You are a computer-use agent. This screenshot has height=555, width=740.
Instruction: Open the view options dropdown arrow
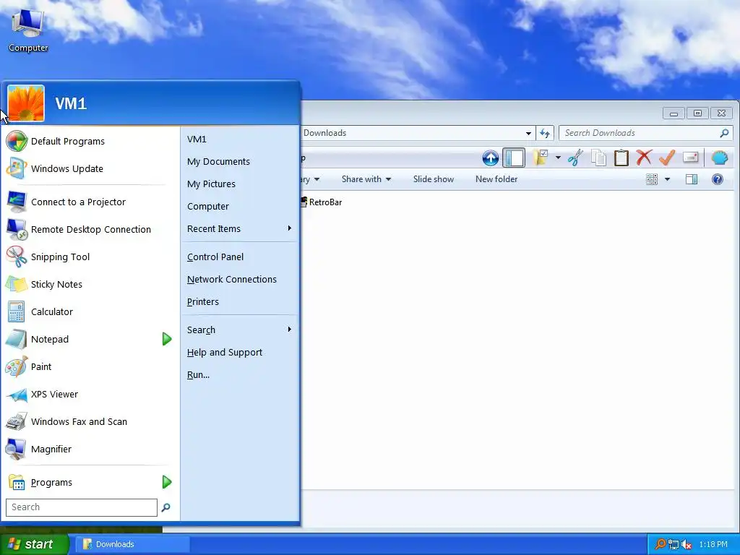667,179
